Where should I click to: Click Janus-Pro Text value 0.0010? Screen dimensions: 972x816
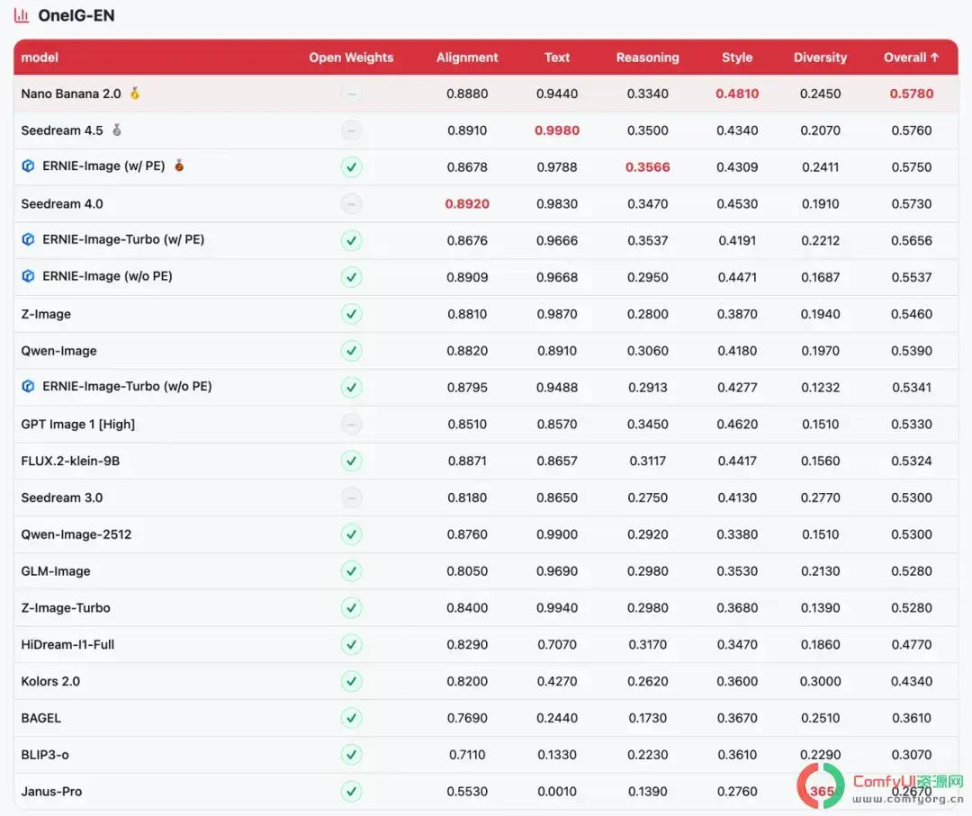tap(557, 791)
